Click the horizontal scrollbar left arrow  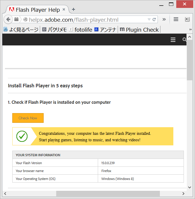tap(5, 193)
